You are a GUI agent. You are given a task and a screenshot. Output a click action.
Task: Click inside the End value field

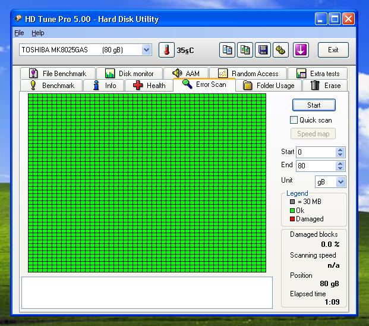pyautogui.click(x=315, y=166)
